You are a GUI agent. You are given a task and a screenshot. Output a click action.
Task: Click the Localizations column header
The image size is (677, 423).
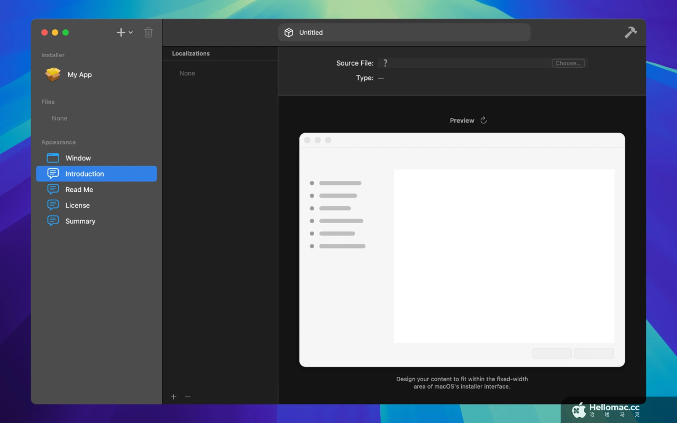tap(220, 53)
